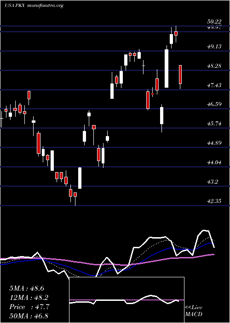The image size is (230, 323).
Task: Select the 47.43 price axis label
Action: click(214, 85)
